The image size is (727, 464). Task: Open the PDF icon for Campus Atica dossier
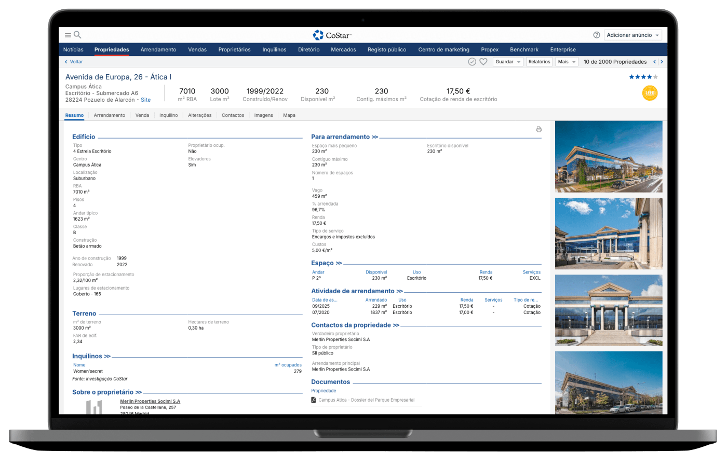click(x=314, y=400)
